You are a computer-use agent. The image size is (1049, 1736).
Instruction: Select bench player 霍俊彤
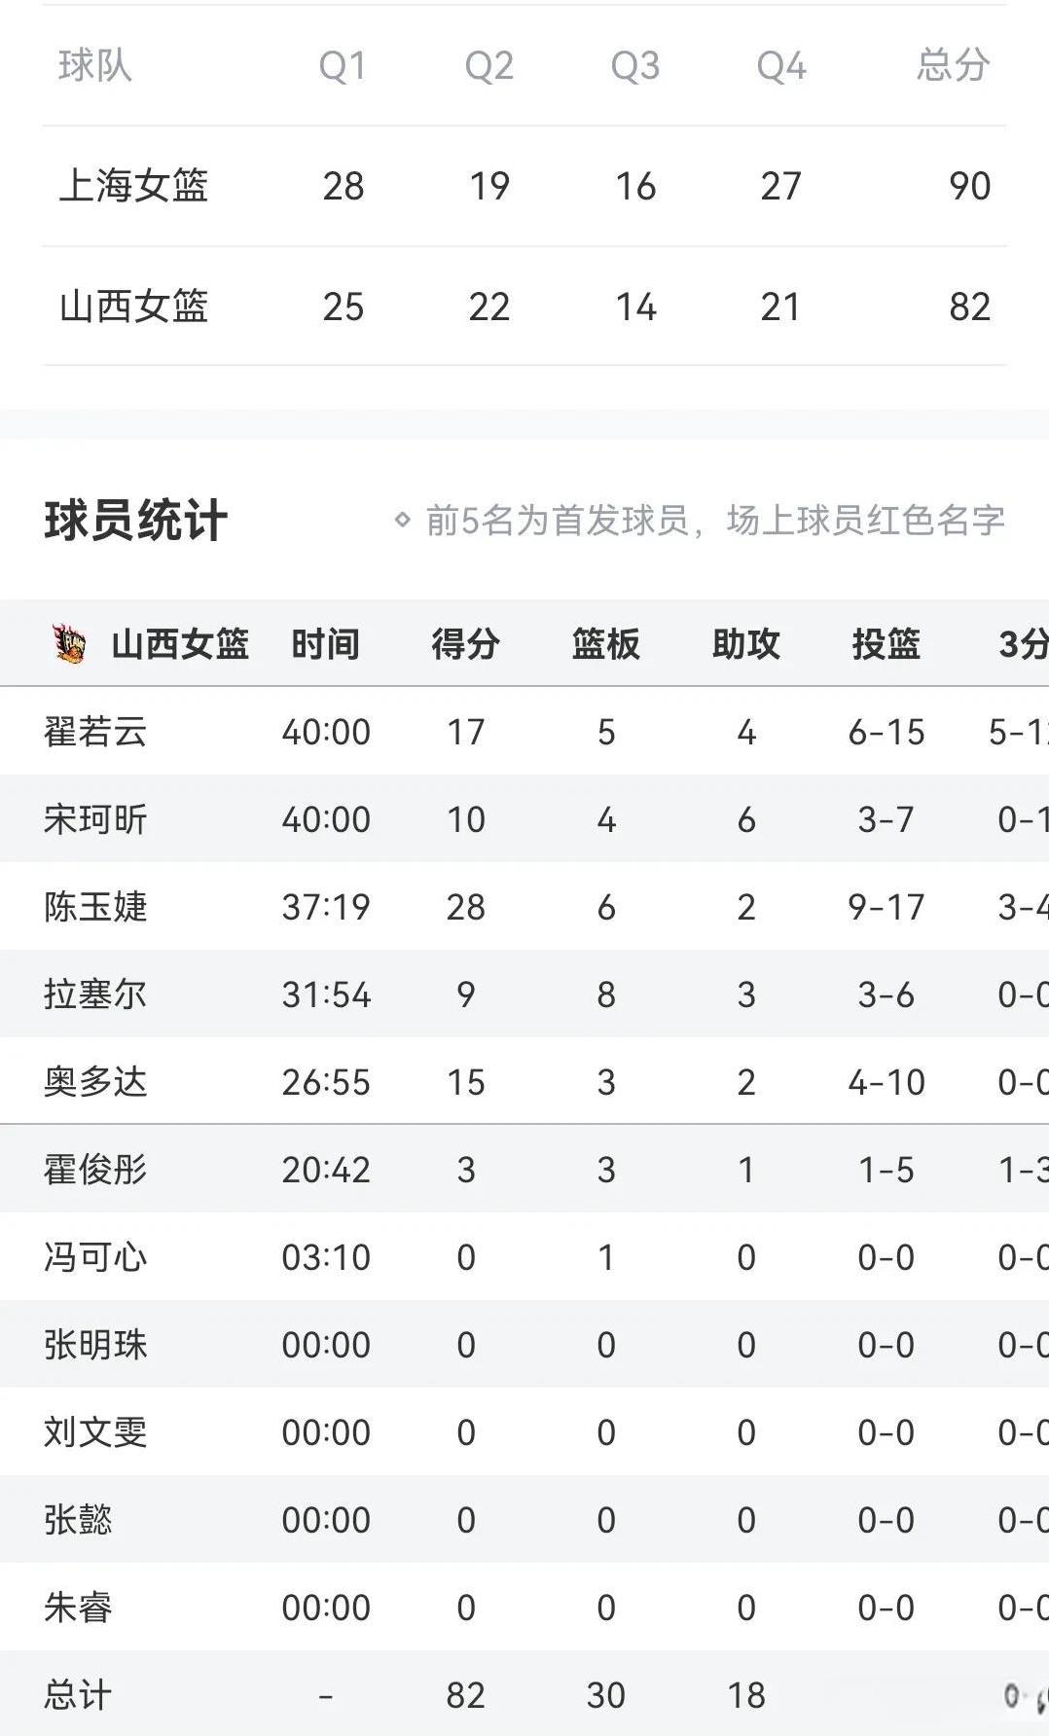pos(95,1170)
